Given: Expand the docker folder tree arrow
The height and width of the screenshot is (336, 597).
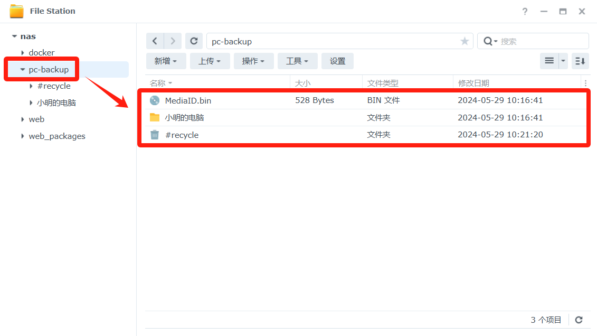Looking at the screenshot, I should tap(23, 53).
